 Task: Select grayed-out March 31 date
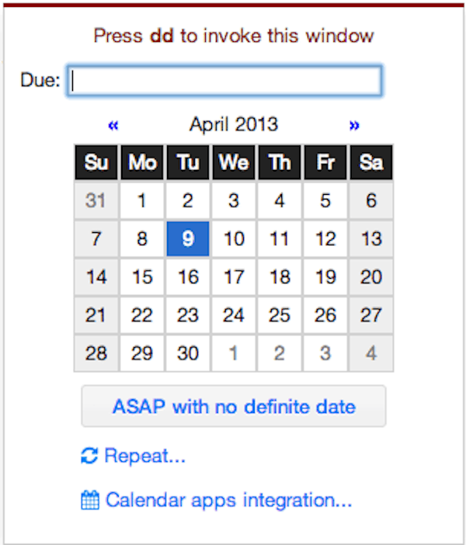96,201
